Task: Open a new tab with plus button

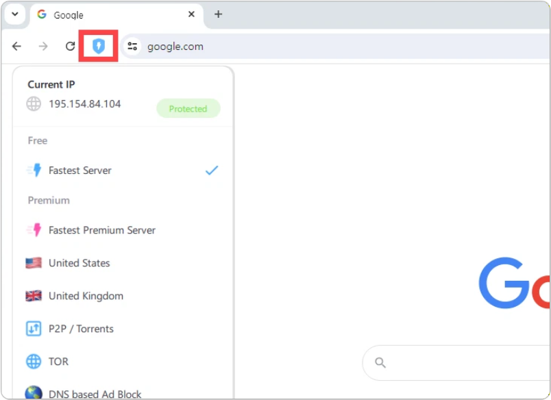Action: [x=218, y=14]
